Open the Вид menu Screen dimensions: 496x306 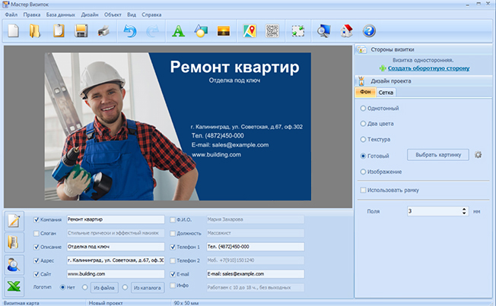[132, 14]
